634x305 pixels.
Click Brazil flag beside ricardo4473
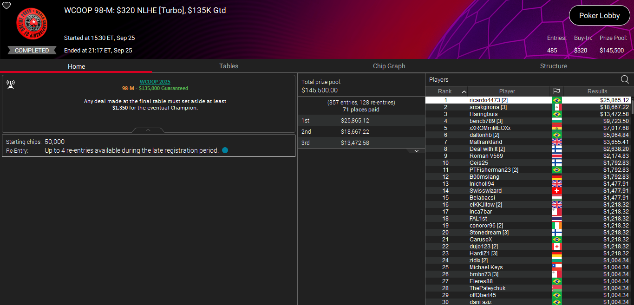tap(556, 100)
